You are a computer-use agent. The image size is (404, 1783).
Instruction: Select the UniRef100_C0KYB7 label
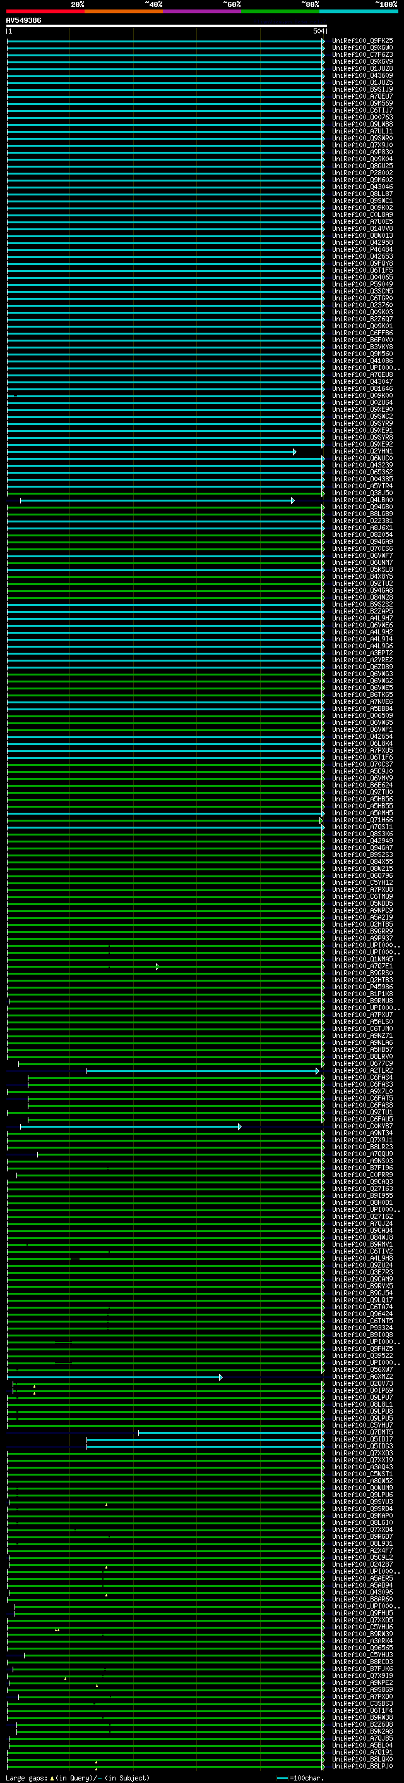pyautogui.click(x=362, y=1126)
